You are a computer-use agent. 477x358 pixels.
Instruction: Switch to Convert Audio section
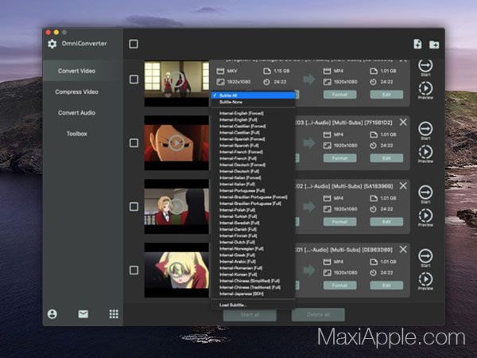76,113
